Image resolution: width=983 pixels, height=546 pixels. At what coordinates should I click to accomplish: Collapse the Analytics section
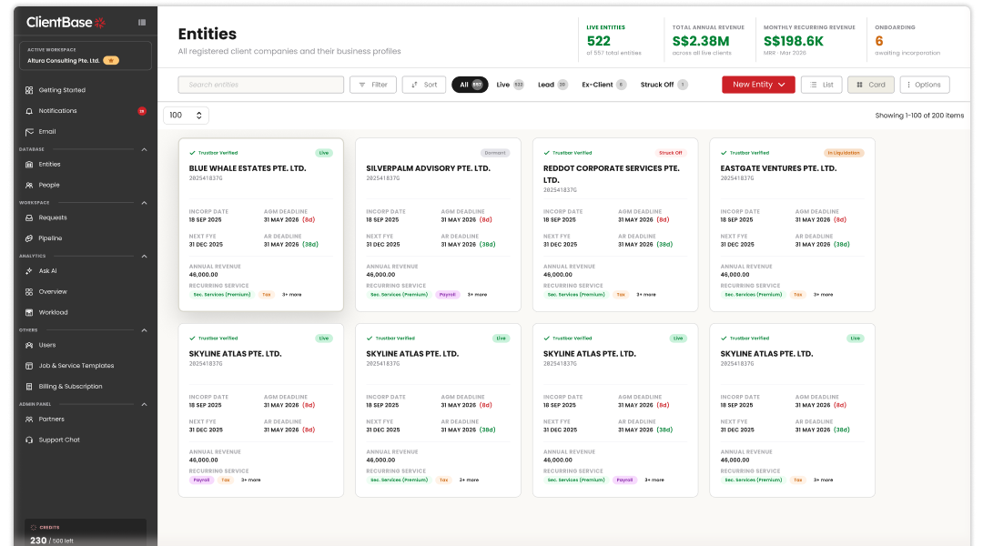(x=144, y=256)
